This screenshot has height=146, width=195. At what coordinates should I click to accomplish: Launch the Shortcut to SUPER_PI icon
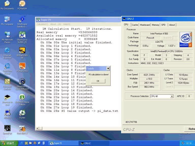click(22, 38)
